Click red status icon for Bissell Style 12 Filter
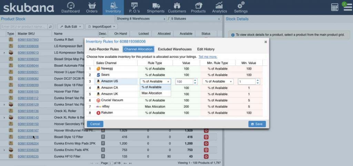Image resolution: width=353 pixels, height=166 pixels. 206,137
